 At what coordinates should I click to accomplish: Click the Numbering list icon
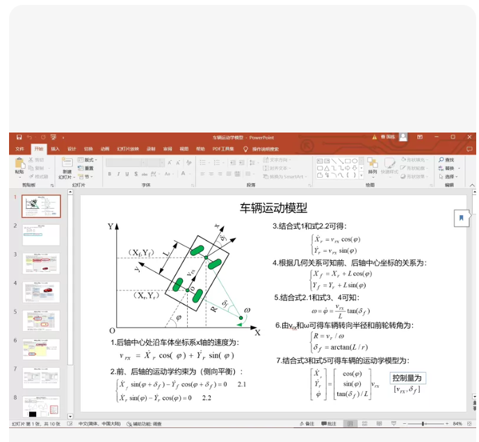[x=217, y=162]
